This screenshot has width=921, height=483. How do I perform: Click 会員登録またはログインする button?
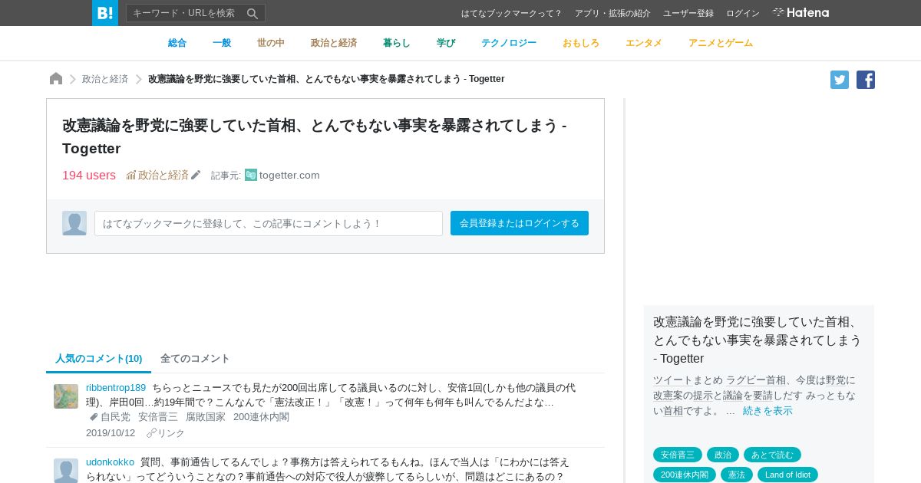[520, 223]
